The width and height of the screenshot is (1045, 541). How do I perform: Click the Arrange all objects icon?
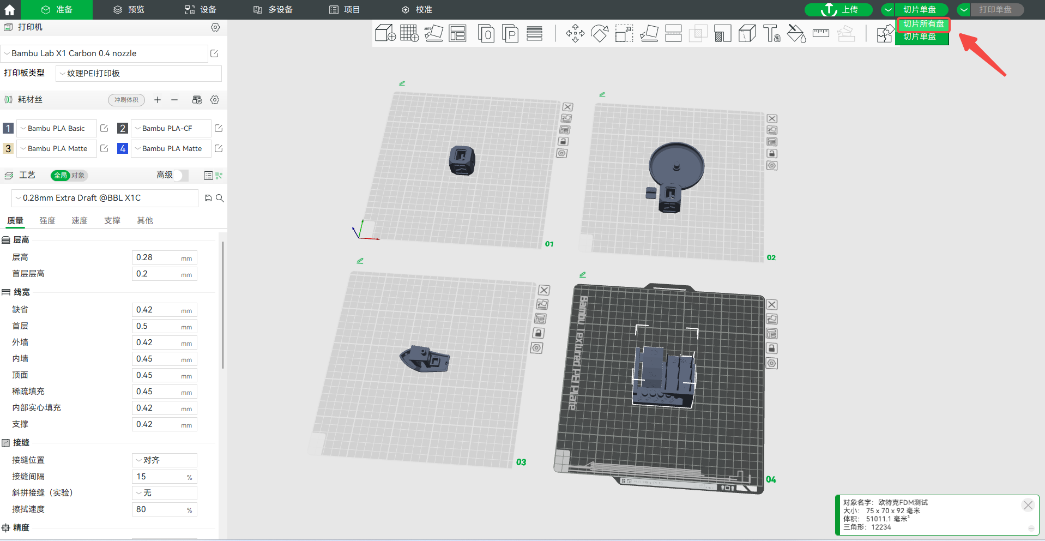(x=458, y=33)
